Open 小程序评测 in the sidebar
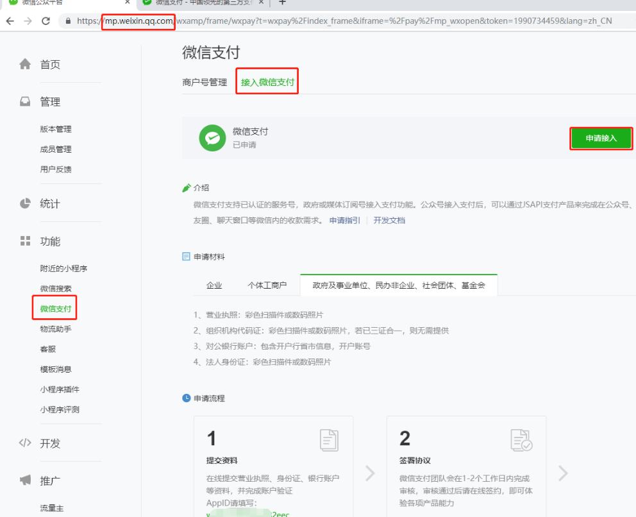The width and height of the screenshot is (636, 517). [60, 409]
